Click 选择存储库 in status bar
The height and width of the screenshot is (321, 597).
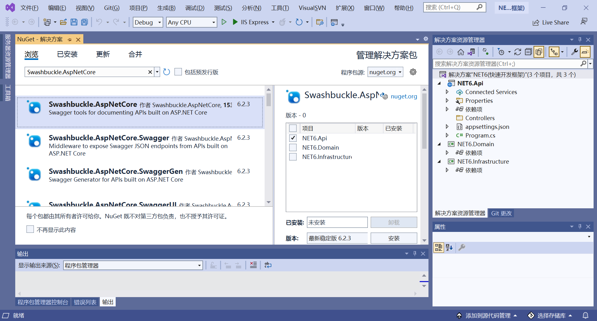[x=550, y=315]
